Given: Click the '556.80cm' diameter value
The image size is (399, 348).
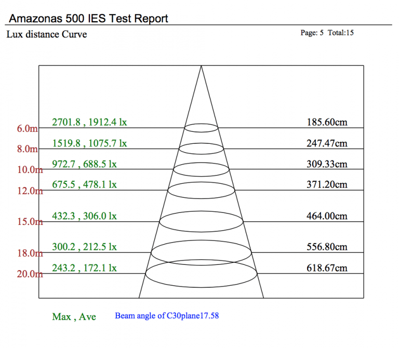Looking at the screenshot, I should [x=327, y=247].
